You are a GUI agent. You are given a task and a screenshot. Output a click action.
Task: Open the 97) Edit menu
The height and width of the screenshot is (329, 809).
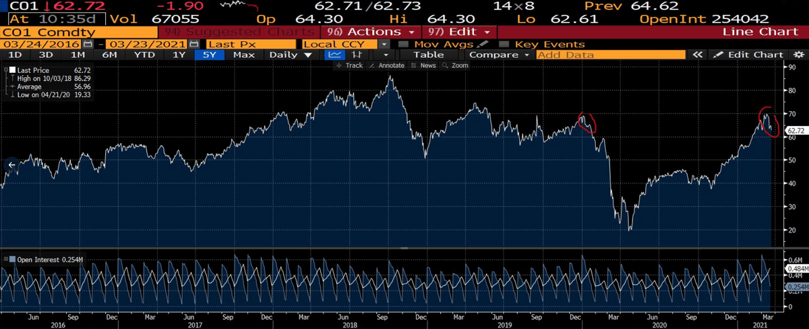coord(459,32)
